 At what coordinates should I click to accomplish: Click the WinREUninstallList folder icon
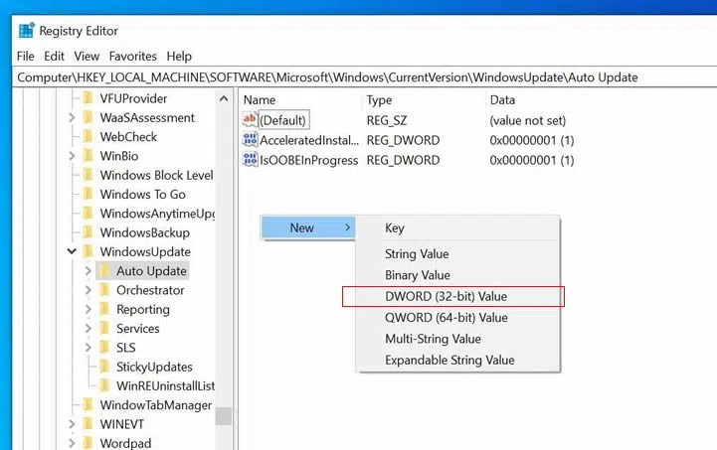click(x=104, y=386)
